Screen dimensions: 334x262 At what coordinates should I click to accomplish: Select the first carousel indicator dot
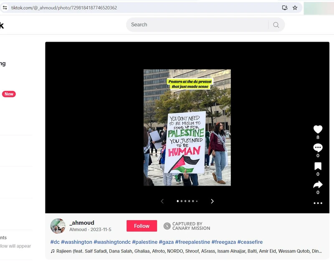point(178,201)
